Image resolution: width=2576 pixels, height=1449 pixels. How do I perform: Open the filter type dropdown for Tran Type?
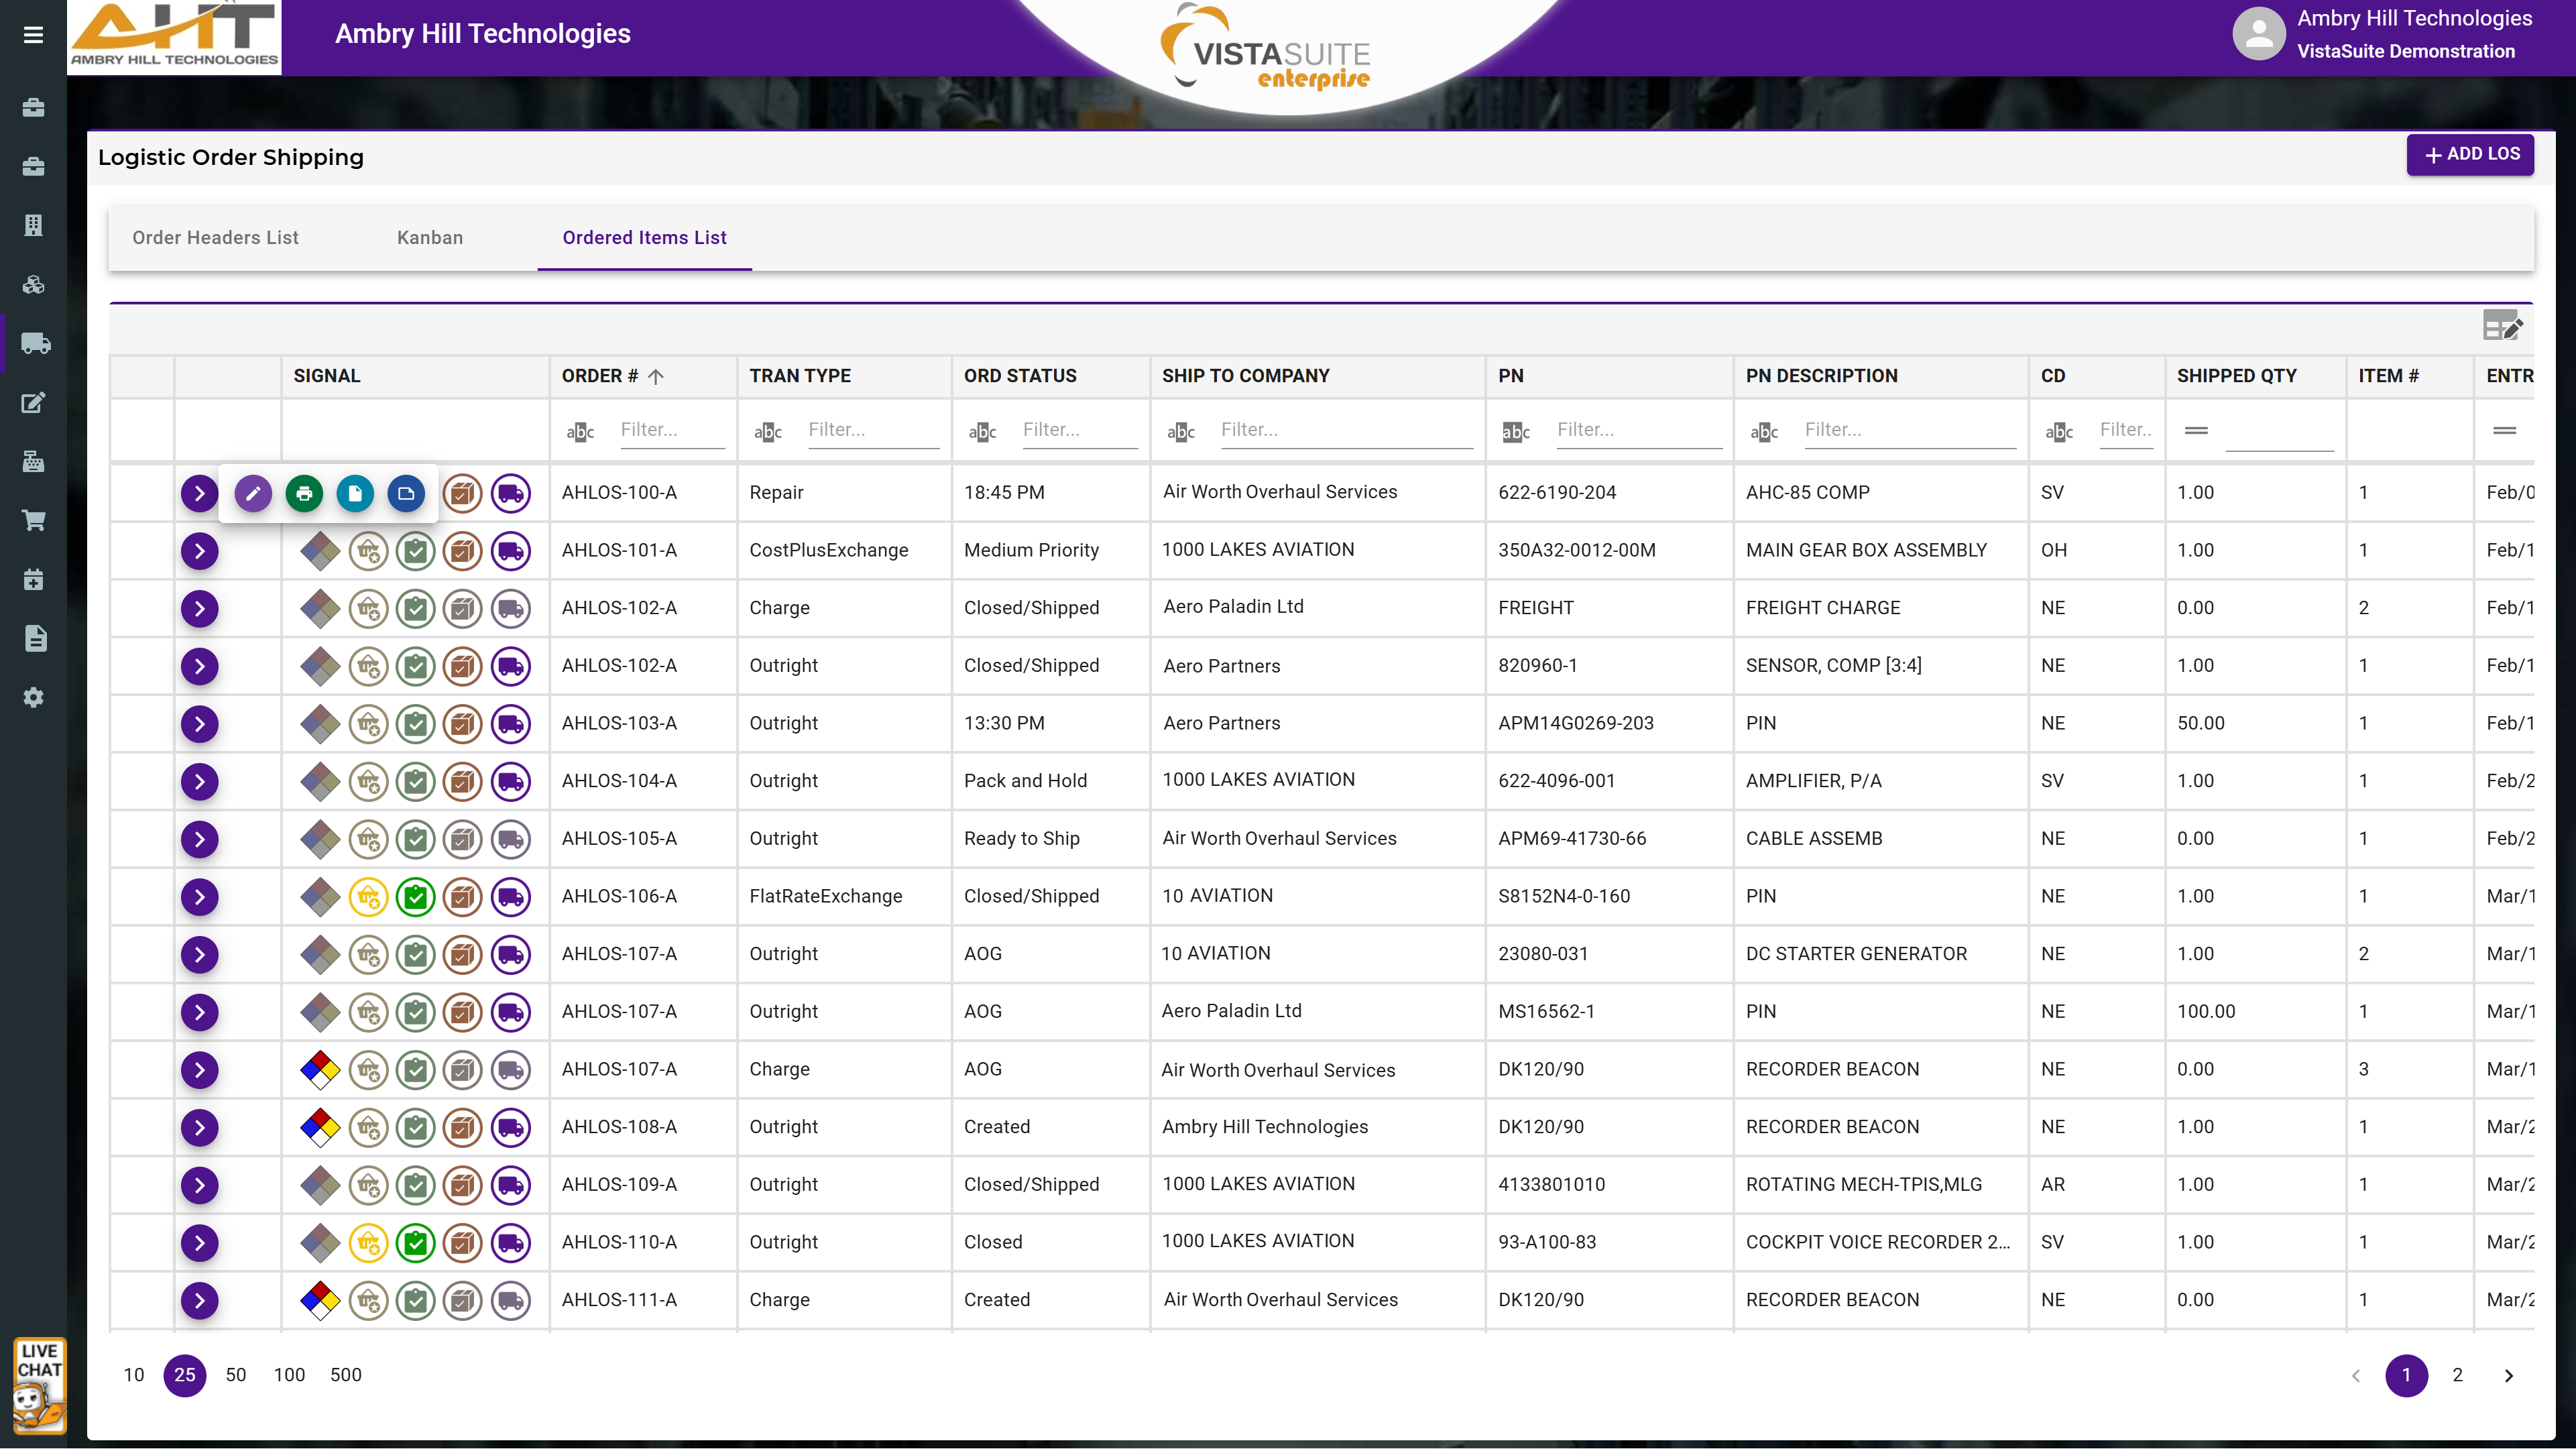(768, 431)
